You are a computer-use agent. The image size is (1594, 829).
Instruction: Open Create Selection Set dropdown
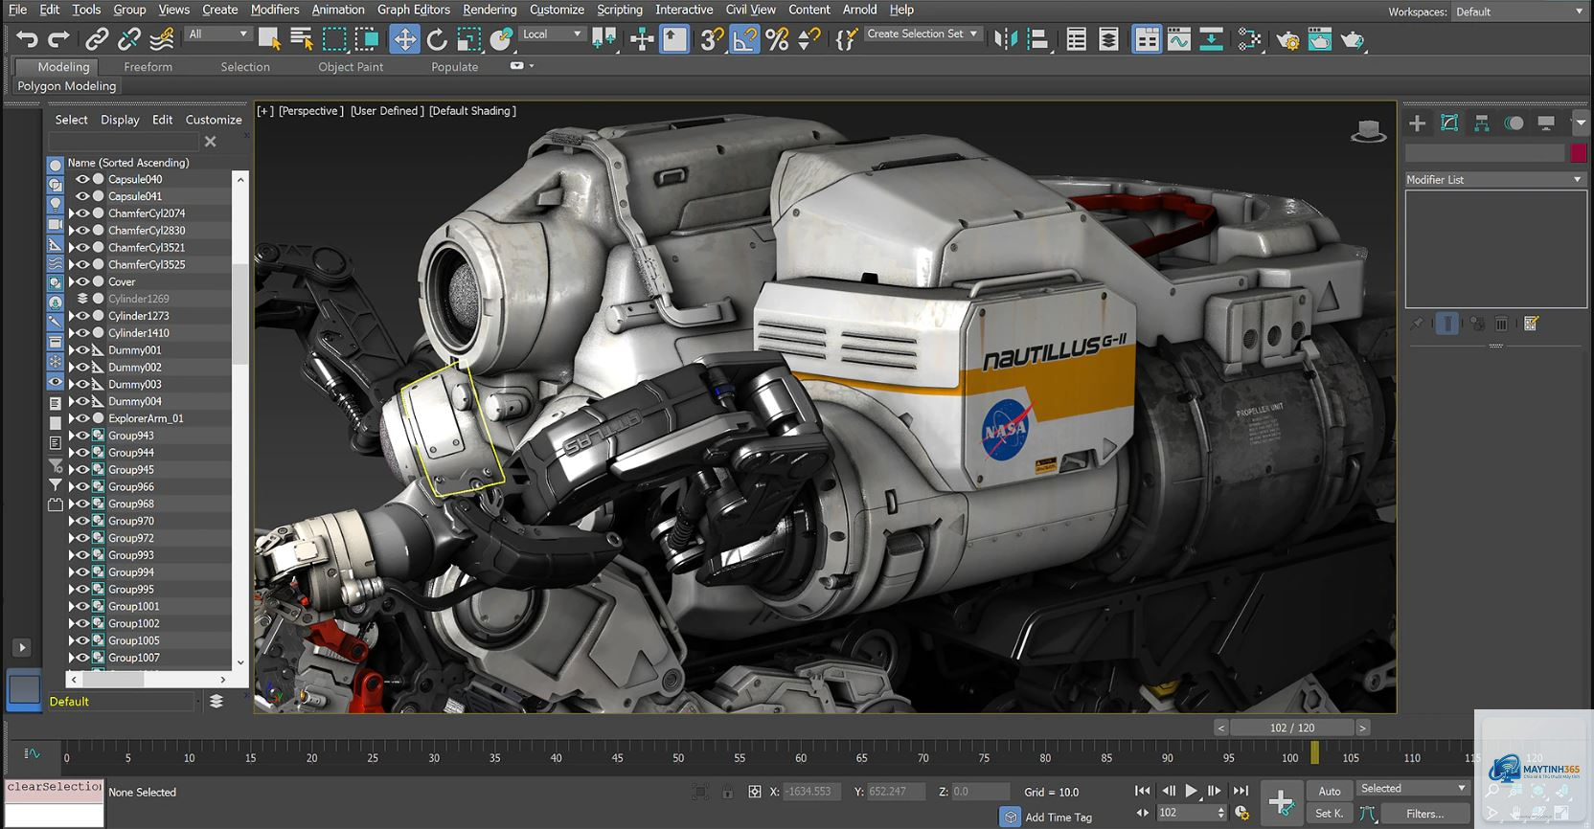[922, 34]
